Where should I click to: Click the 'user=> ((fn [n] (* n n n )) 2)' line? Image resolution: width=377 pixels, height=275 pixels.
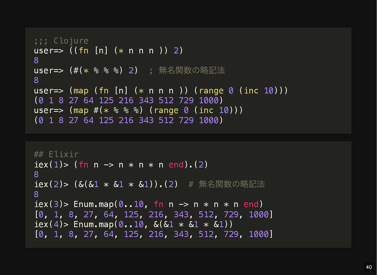[x=108, y=51]
